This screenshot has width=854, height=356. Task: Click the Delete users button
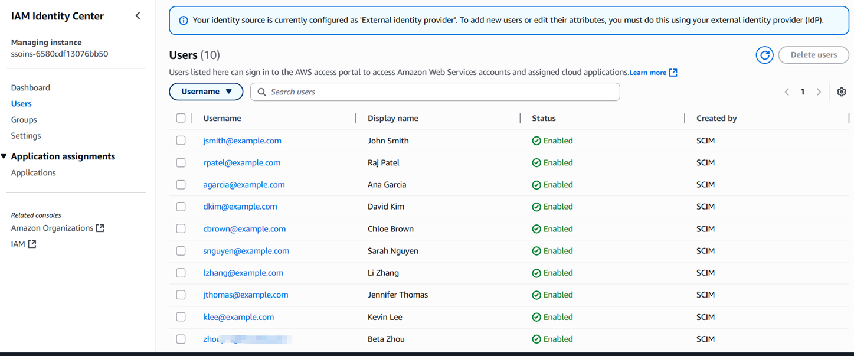pos(813,55)
